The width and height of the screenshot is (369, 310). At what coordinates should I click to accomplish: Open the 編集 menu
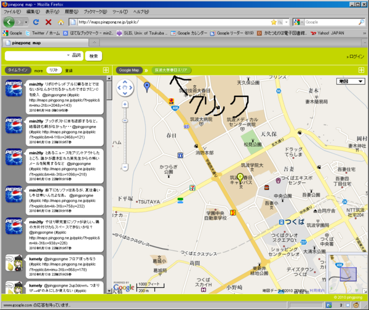click(x=33, y=12)
